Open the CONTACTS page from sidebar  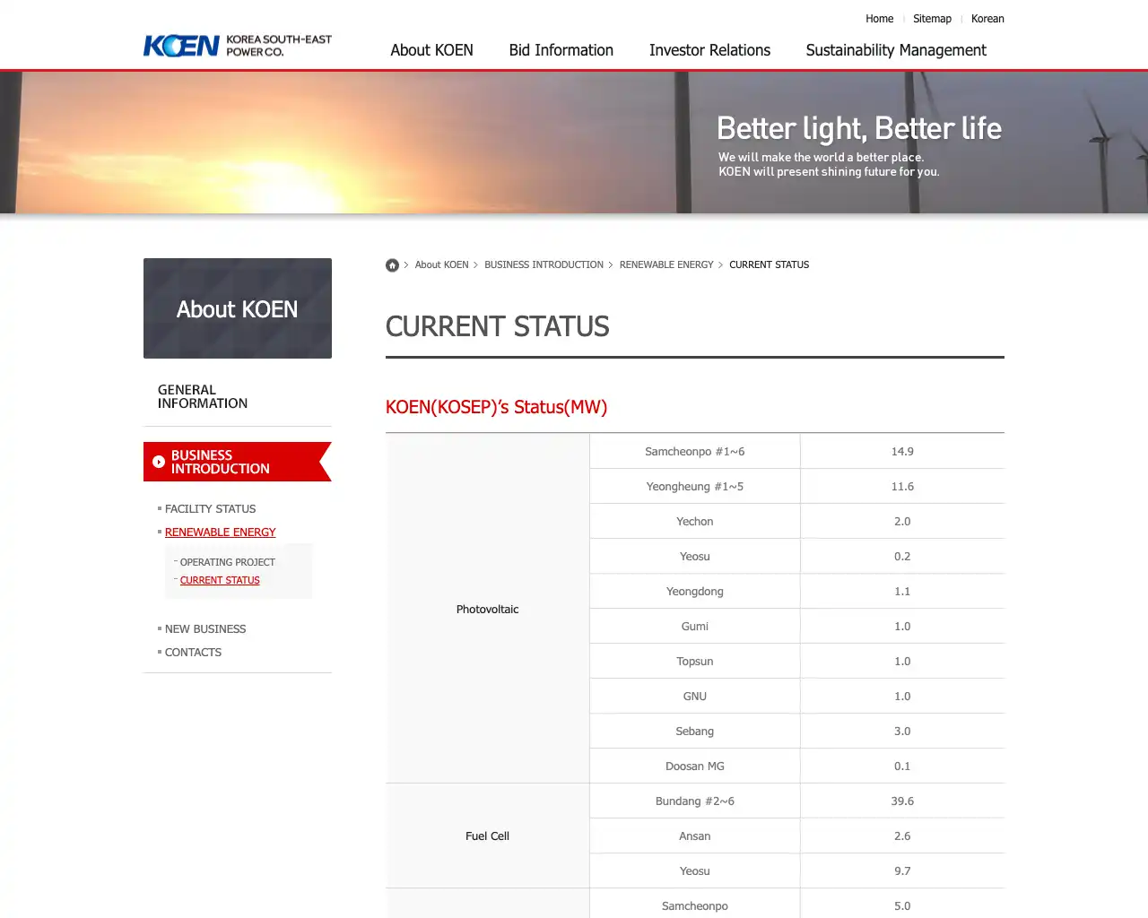point(193,652)
